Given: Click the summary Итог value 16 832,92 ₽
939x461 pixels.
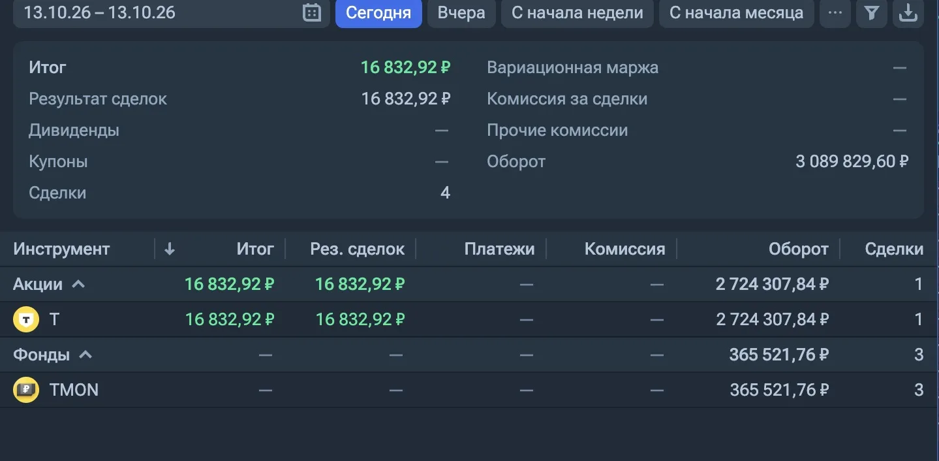Looking at the screenshot, I should (x=406, y=67).
